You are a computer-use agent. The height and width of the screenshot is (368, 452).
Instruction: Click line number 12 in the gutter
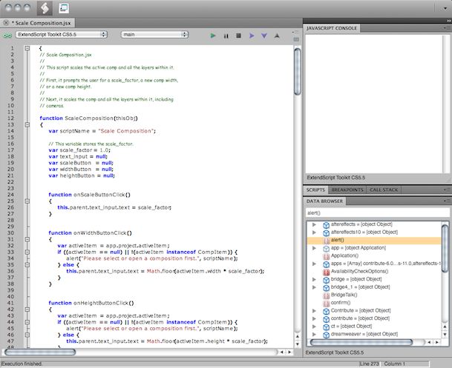coord(10,118)
